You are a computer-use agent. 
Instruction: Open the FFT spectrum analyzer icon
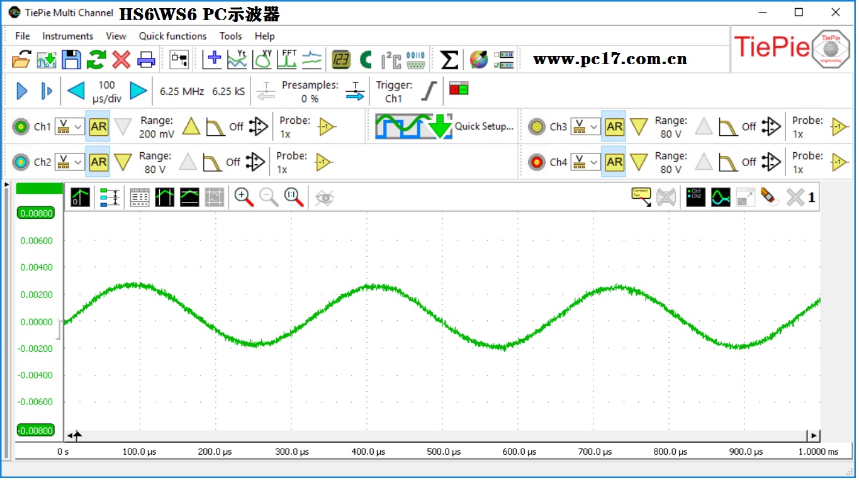point(288,60)
